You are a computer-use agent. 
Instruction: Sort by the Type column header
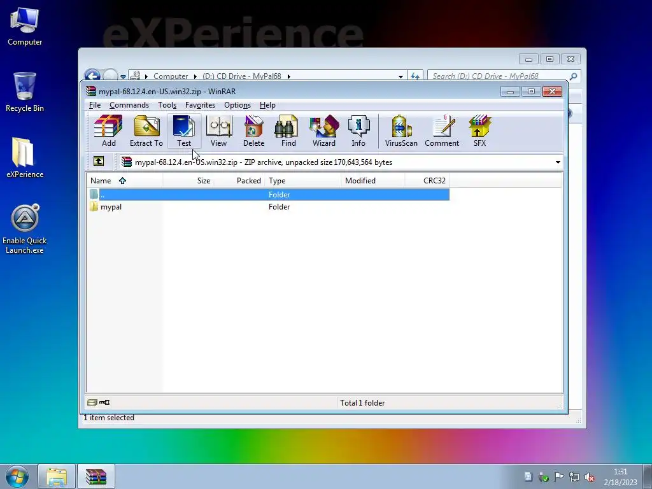coord(302,180)
